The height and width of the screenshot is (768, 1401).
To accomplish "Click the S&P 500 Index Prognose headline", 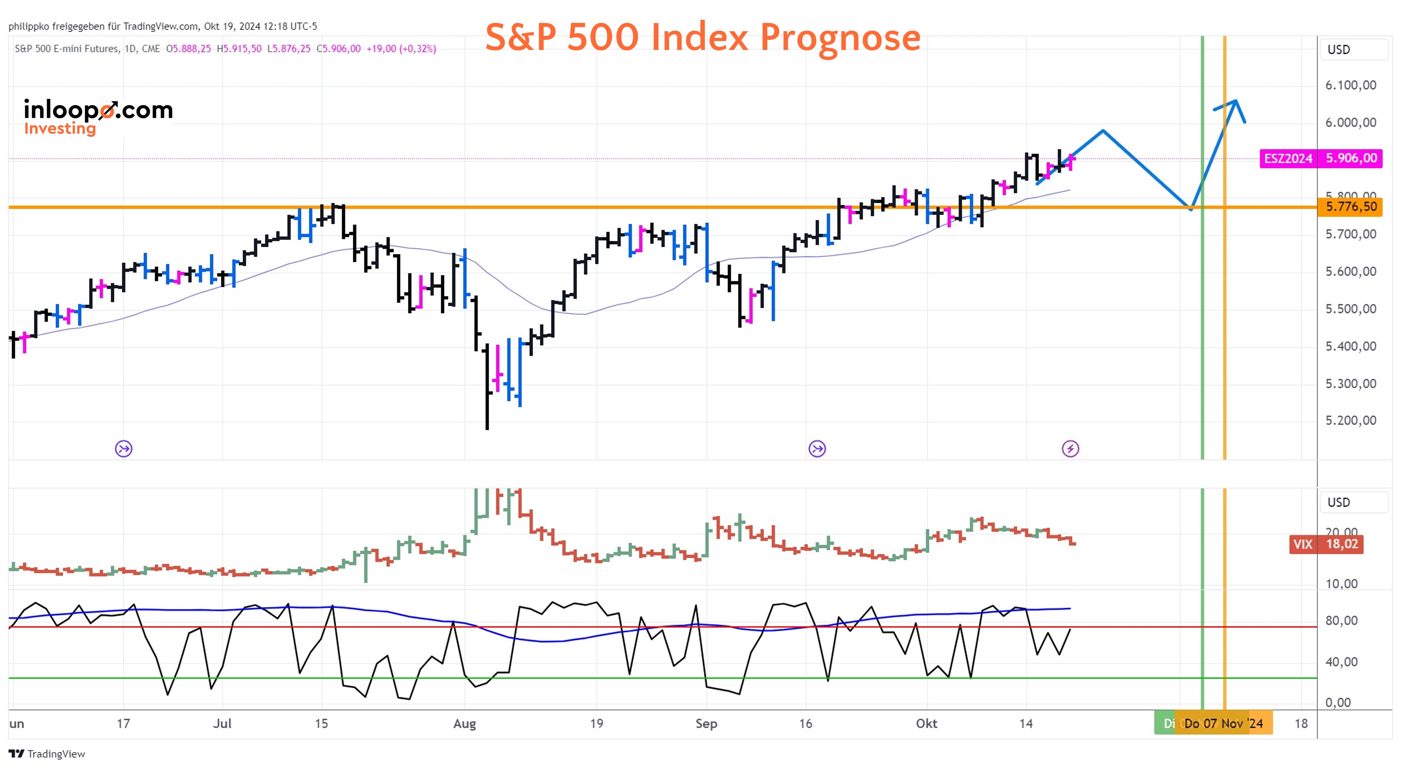I will [703, 37].
